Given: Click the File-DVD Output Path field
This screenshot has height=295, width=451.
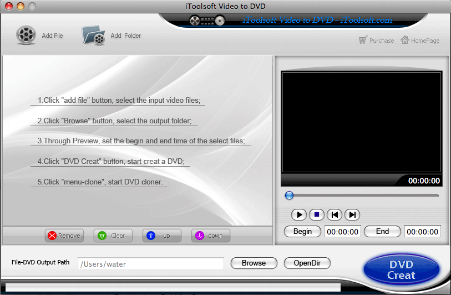Looking at the screenshot, I should click(x=150, y=264).
